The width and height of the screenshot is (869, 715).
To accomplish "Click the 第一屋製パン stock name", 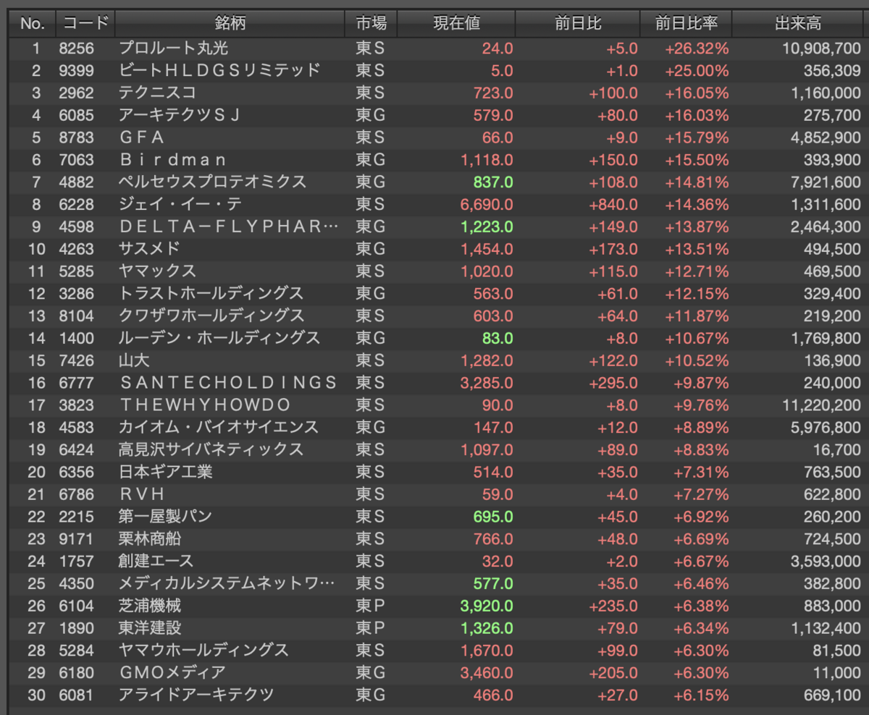I will coord(165,517).
